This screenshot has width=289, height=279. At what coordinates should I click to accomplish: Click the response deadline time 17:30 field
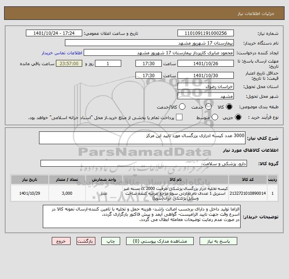point(149,63)
